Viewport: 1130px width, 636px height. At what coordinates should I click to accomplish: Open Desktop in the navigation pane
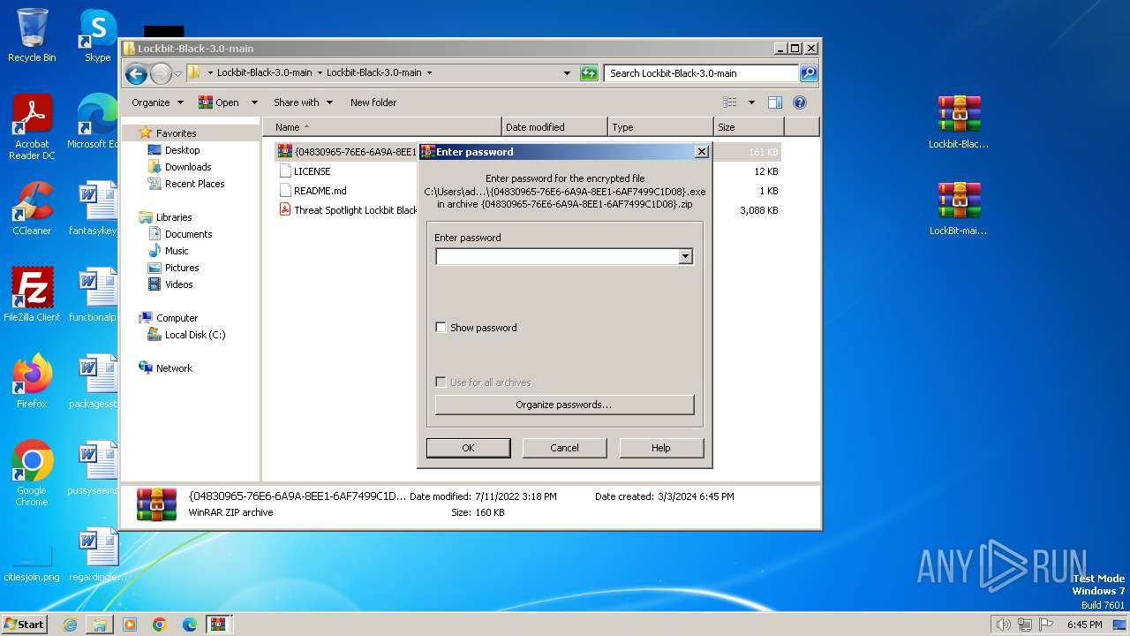coord(182,150)
